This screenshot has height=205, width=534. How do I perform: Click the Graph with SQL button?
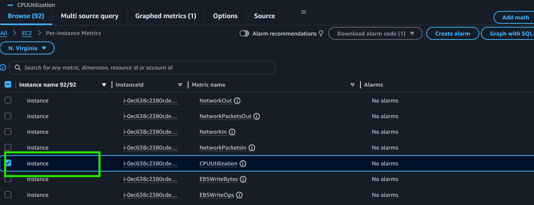pyautogui.click(x=508, y=33)
